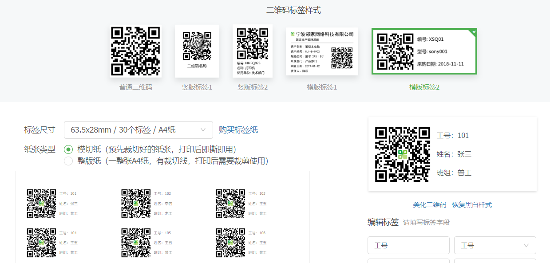
Task: Click the green 横版标签2 caption
Action: [x=424, y=87]
